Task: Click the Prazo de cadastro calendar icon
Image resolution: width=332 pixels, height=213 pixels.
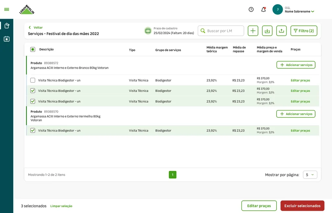Action: point(148,31)
